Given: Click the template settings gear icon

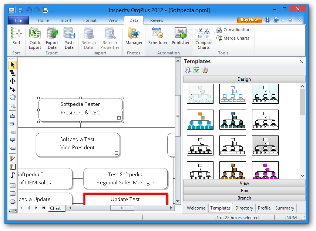Looking at the screenshot, I should [205, 70].
